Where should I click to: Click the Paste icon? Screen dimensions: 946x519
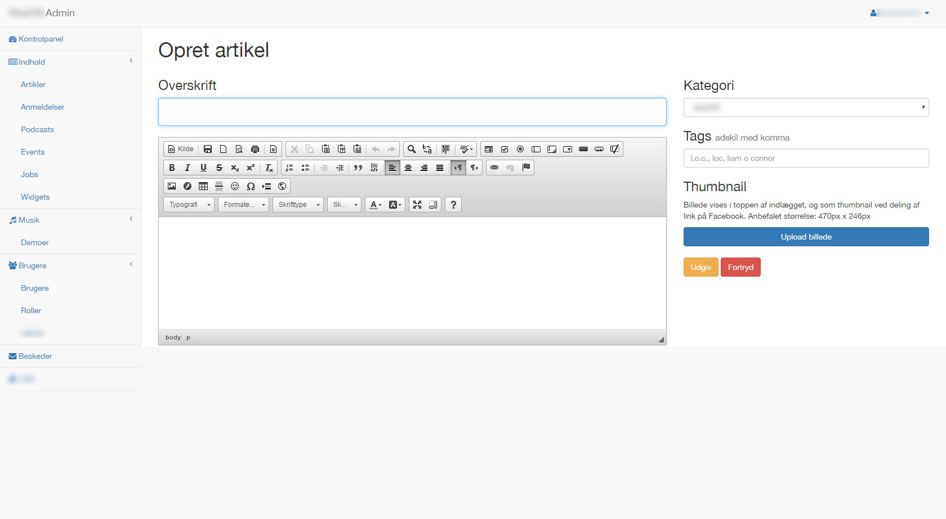coord(325,149)
